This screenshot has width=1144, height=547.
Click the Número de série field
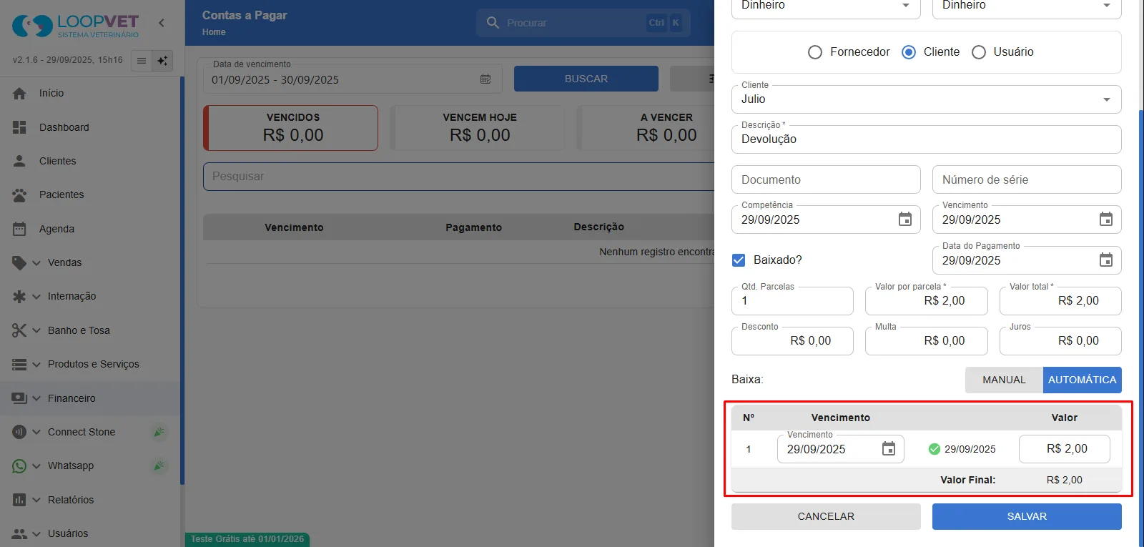tap(1027, 179)
